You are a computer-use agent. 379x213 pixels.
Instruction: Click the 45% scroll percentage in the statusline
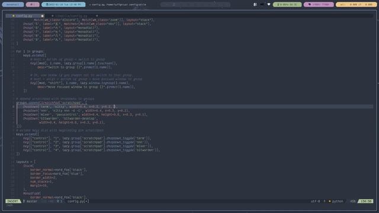click(353, 201)
